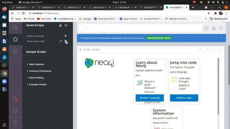Expand the :play start frame to fullscreen
This screenshot has width=230, height=129.
pyautogui.click(x=207, y=49)
